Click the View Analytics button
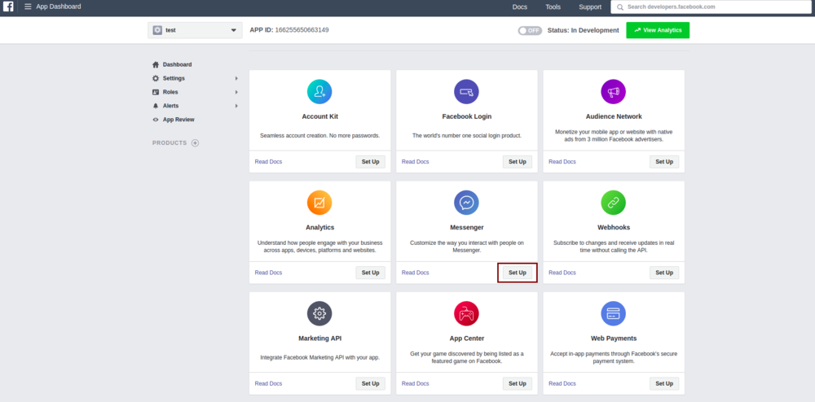 (x=658, y=30)
